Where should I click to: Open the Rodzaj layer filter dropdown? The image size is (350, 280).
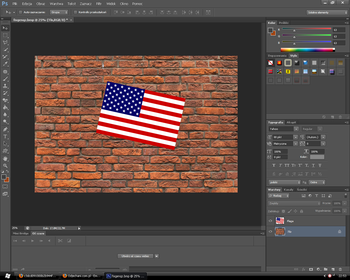tap(278, 196)
